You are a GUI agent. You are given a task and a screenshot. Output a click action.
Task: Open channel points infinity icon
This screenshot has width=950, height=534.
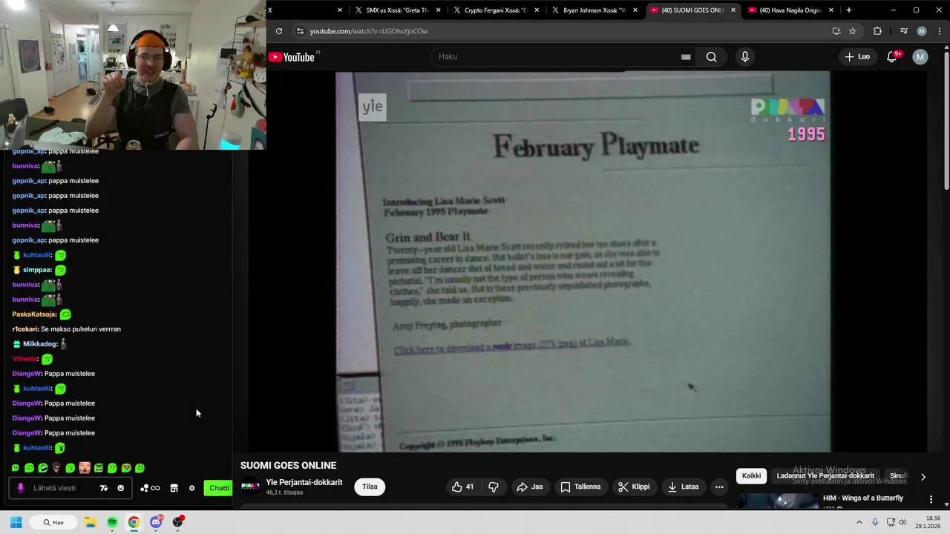150,488
